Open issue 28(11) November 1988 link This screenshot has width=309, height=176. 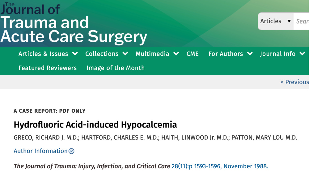point(220,166)
